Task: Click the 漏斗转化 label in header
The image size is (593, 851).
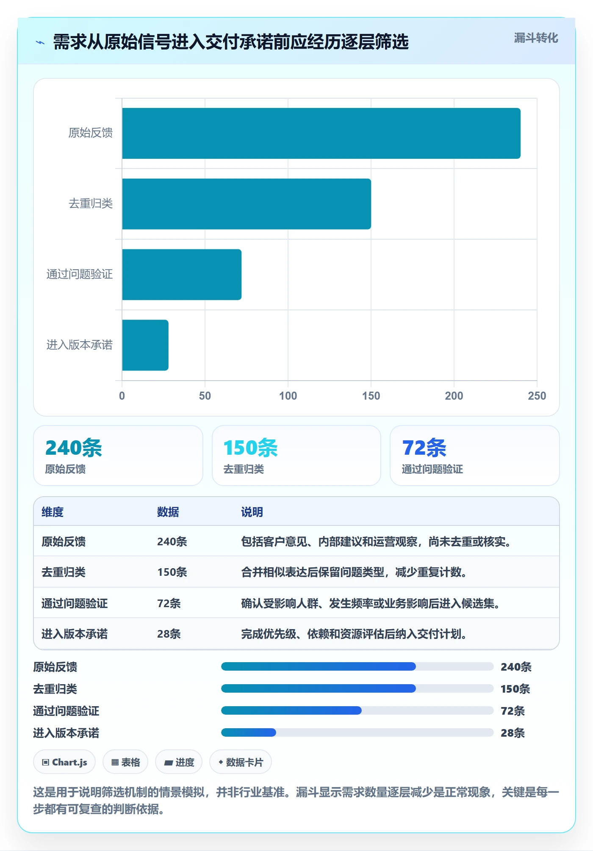Action: (x=536, y=38)
